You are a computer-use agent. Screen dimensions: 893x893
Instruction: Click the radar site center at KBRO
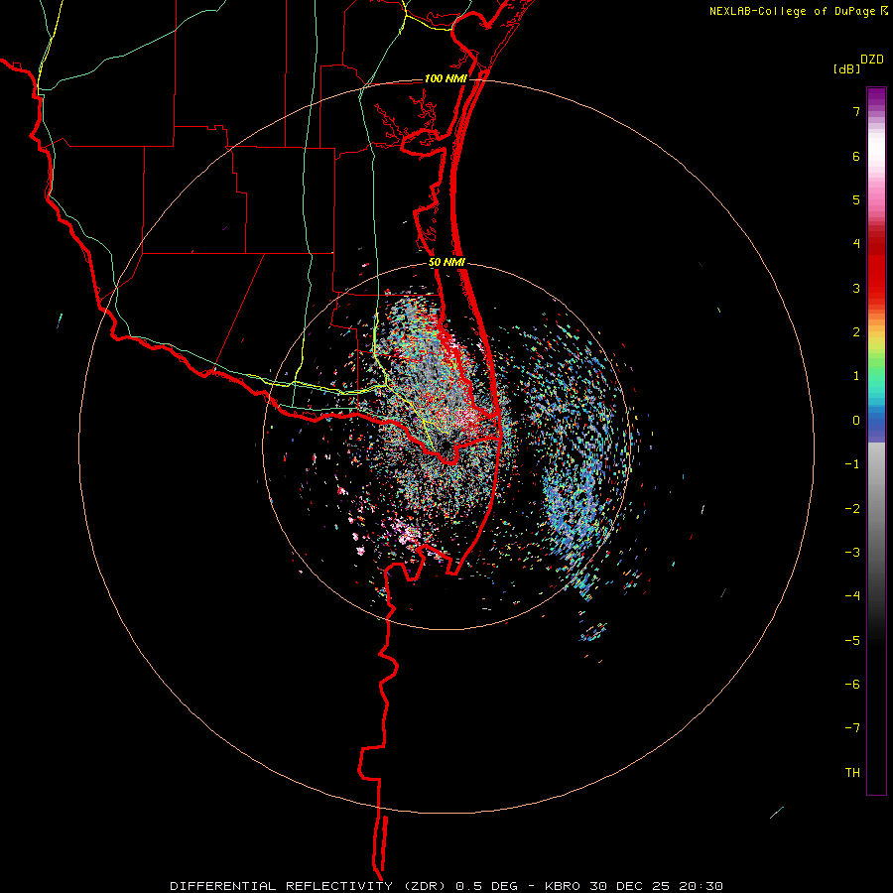click(x=447, y=446)
